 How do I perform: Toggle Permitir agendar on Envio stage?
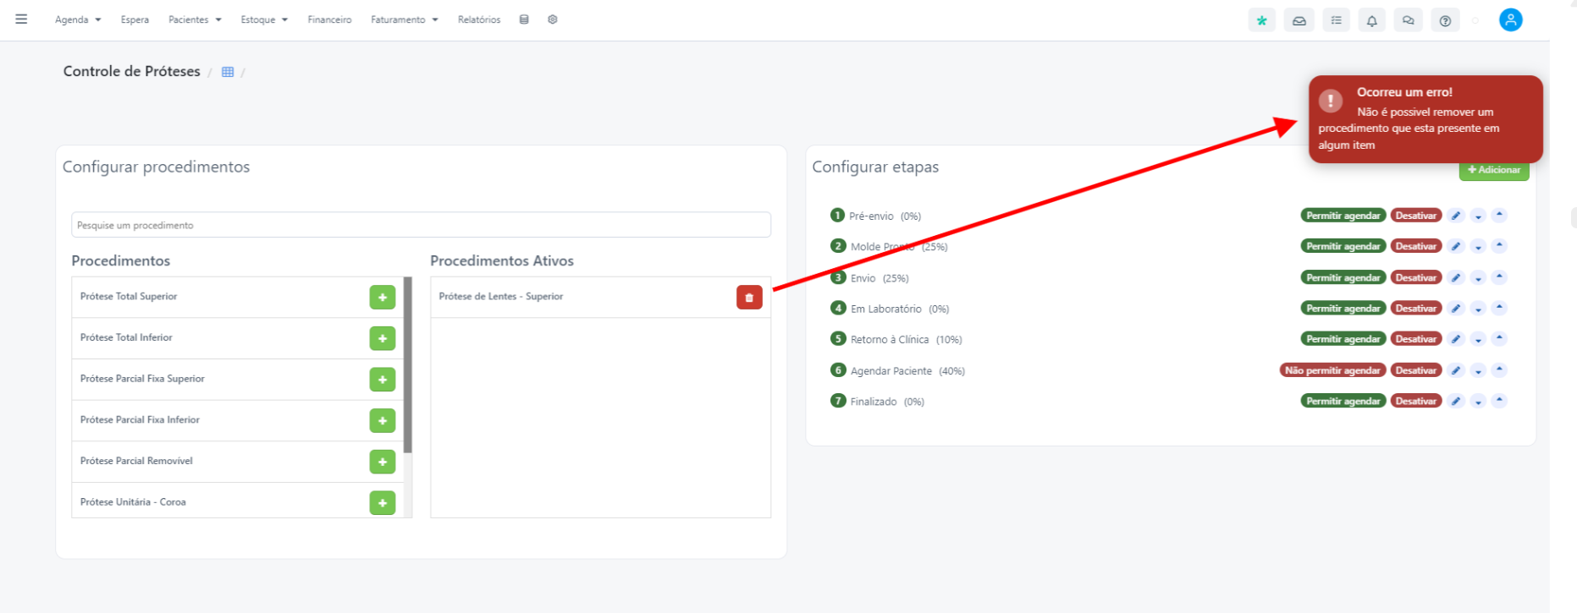[x=1343, y=277]
